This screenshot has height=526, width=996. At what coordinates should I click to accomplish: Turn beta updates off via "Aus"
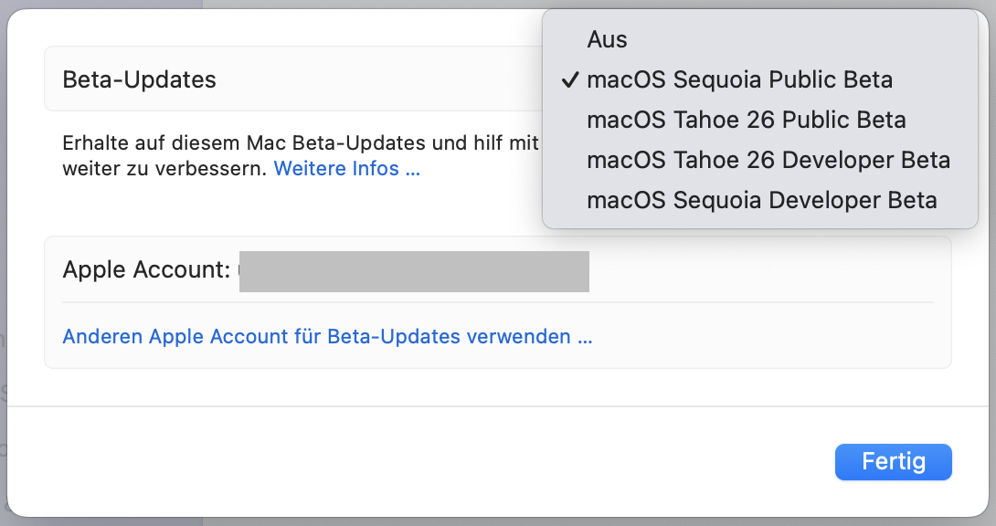(608, 39)
